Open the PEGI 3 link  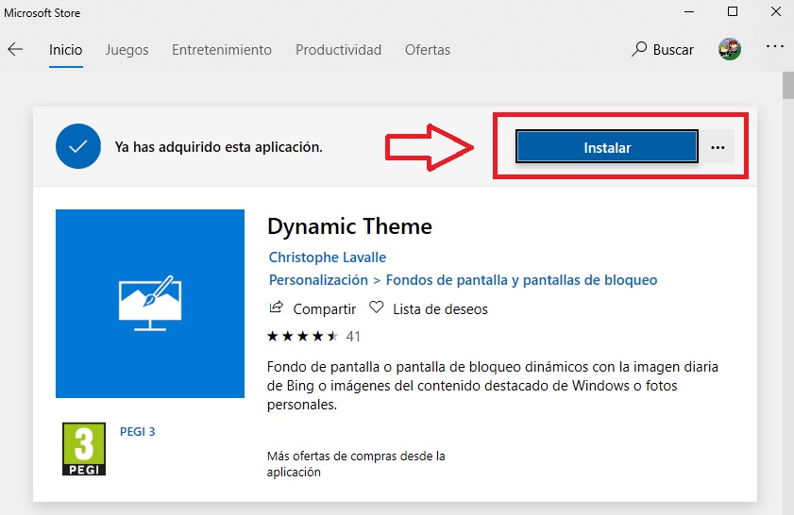(137, 432)
